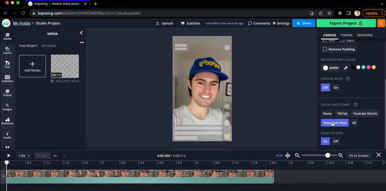Collapse the Media panel with chevron

point(81,33)
